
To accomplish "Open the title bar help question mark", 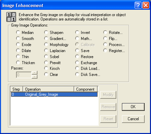I will click(138, 5).
